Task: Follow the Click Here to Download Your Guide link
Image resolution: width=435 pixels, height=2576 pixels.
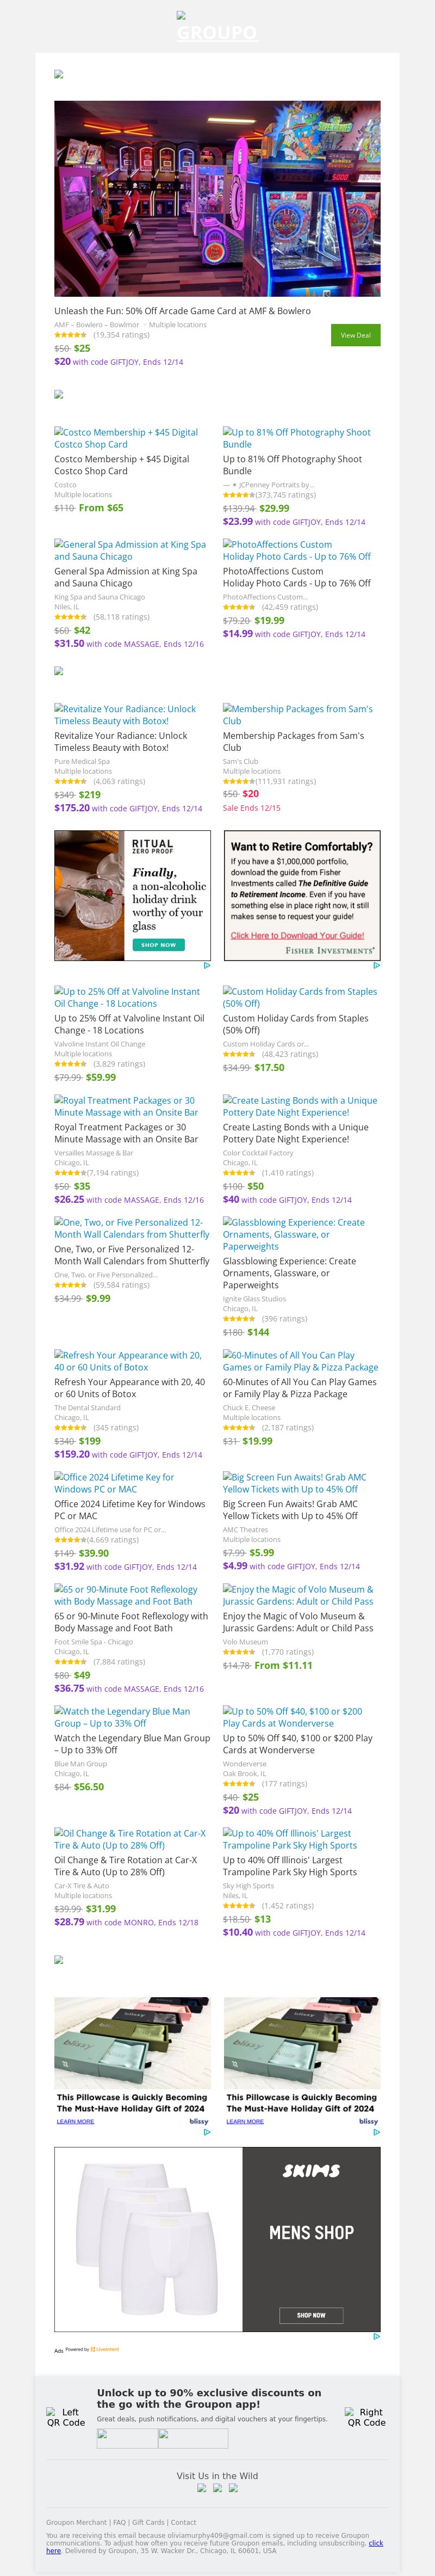Action: click(297, 935)
